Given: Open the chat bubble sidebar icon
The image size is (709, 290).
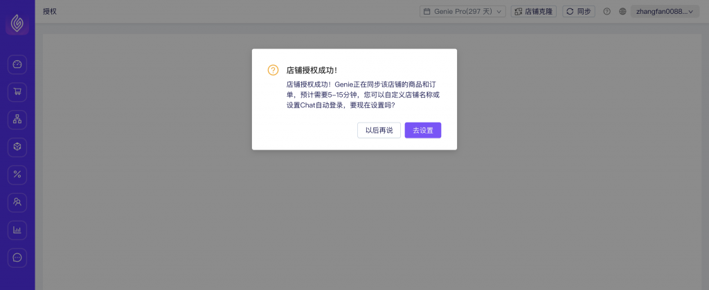Looking at the screenshot, I should (17, 257).
